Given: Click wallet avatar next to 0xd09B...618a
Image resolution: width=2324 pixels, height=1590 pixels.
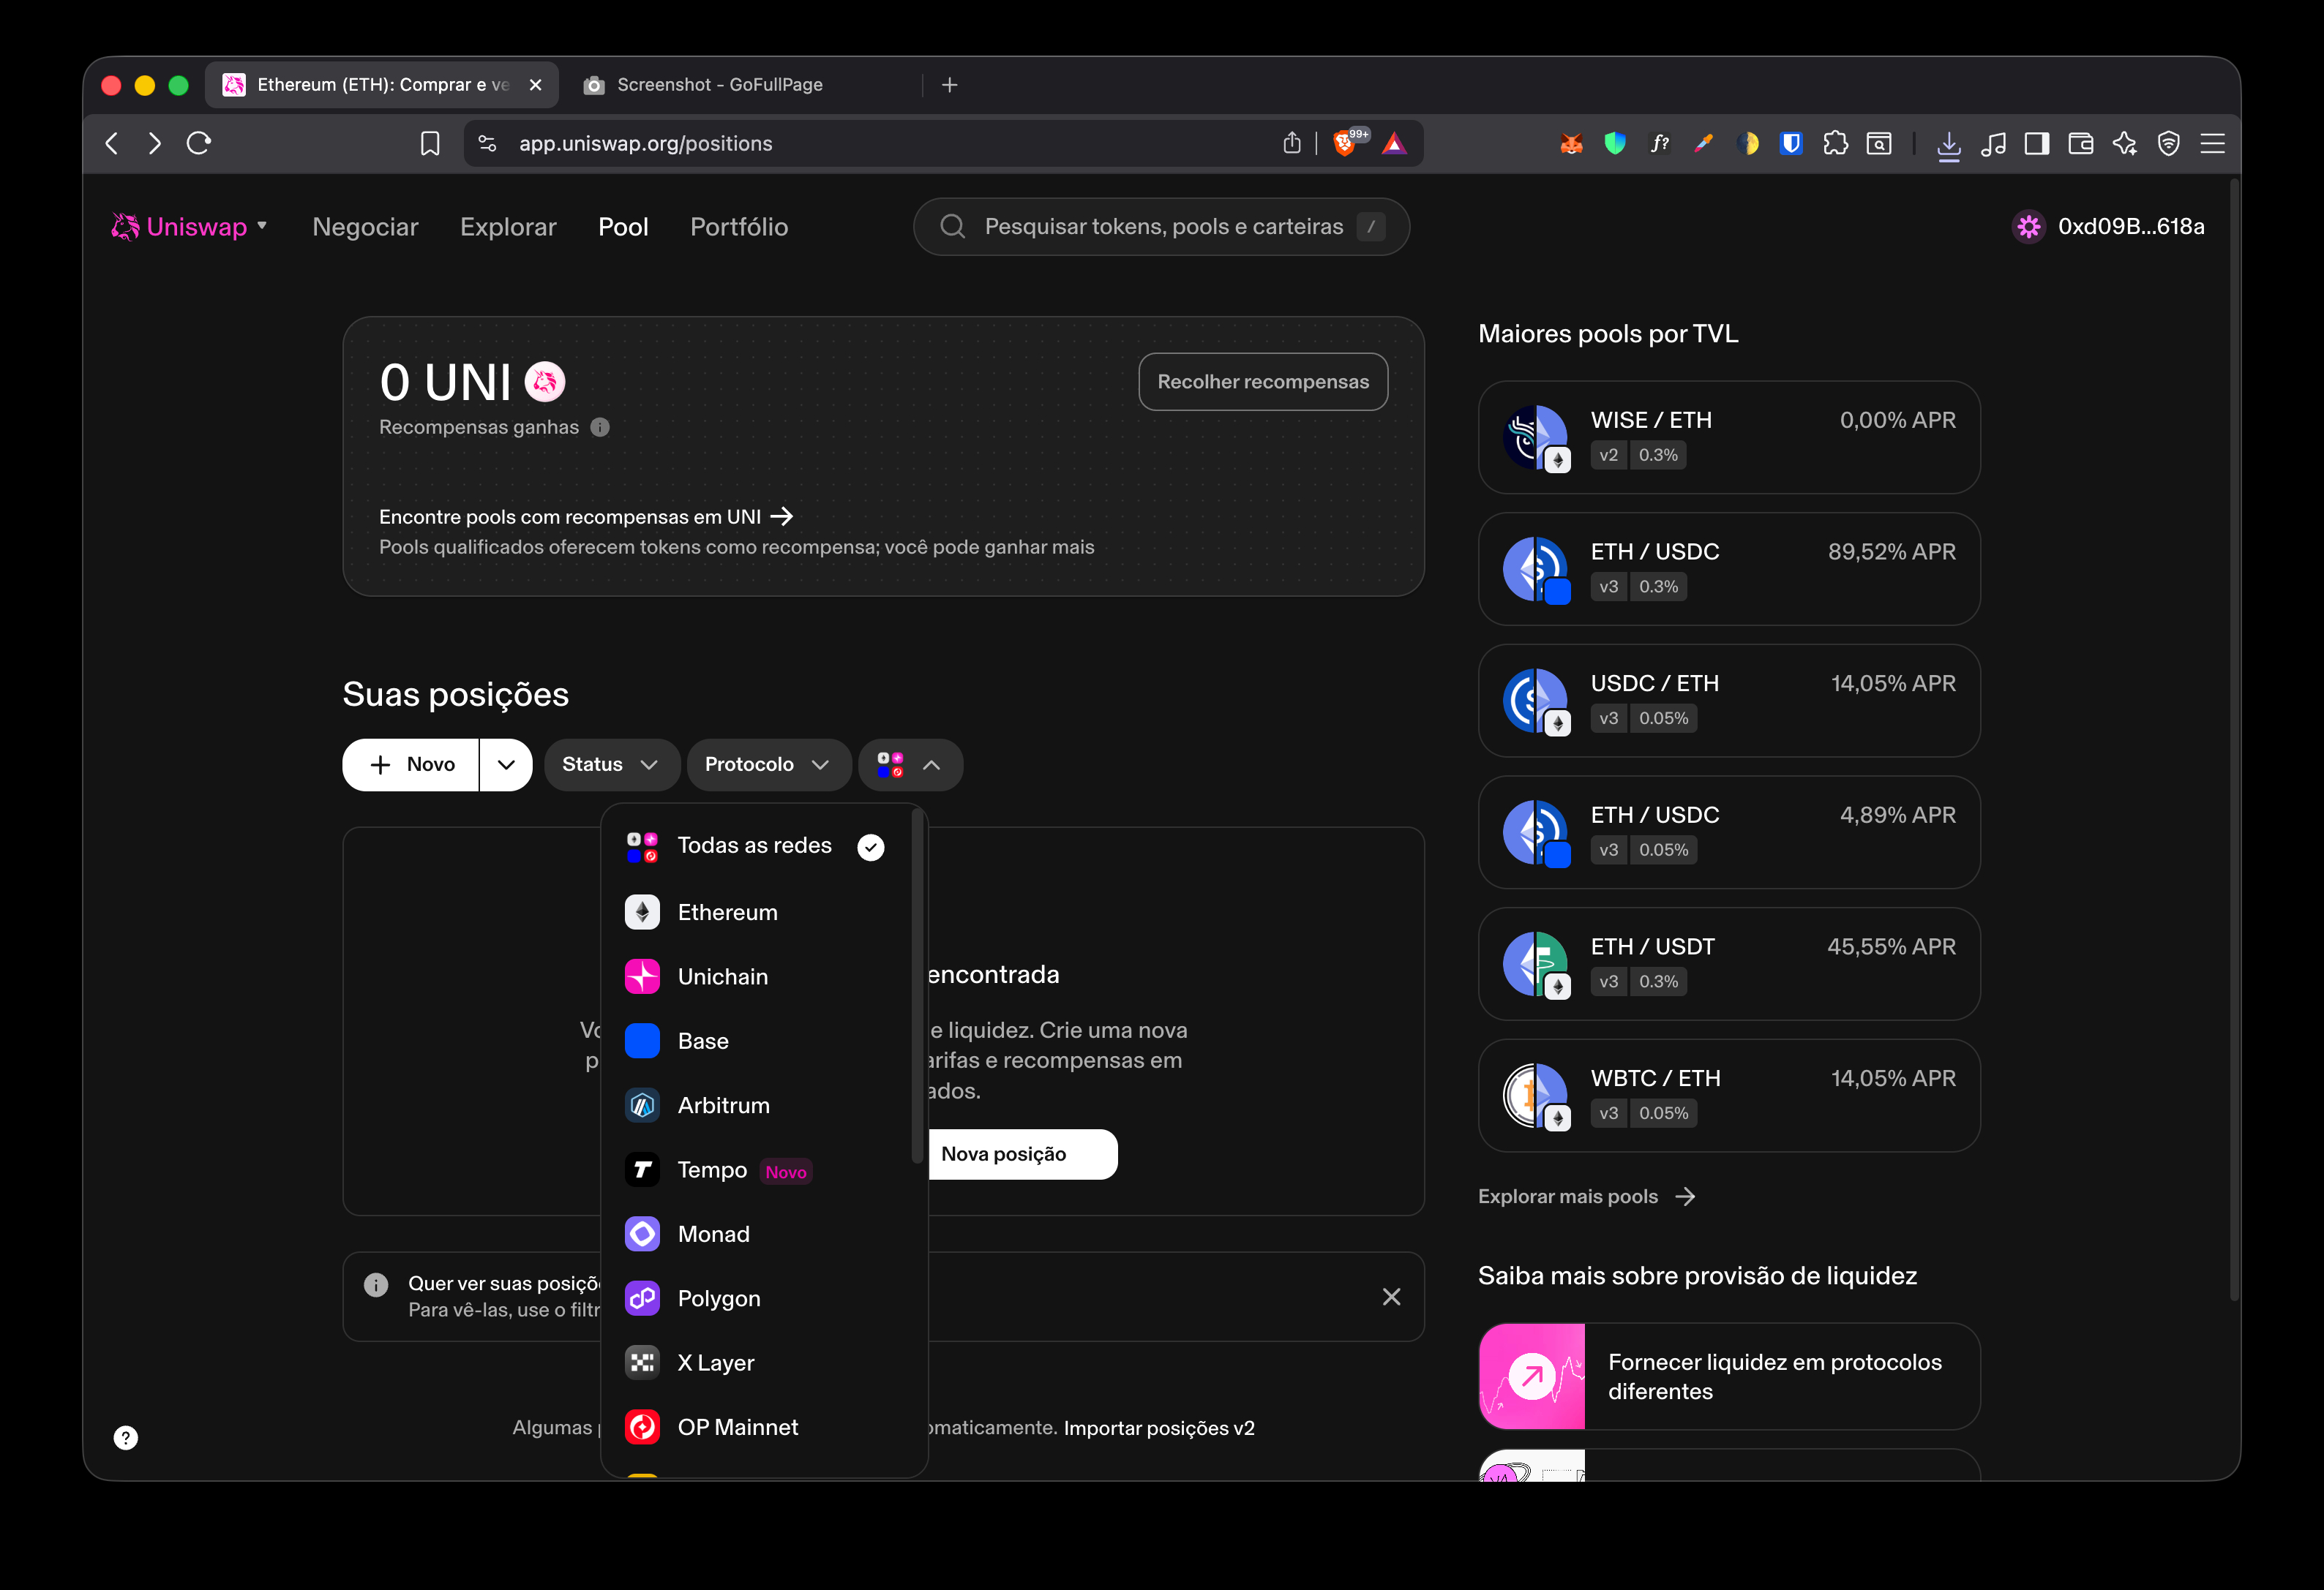Looking at the screenshot, I should click(2029, 227).
